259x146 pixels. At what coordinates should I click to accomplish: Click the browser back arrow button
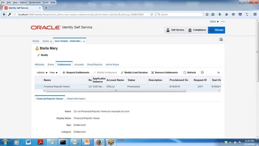pyautogui.click(x=4, y=15)
